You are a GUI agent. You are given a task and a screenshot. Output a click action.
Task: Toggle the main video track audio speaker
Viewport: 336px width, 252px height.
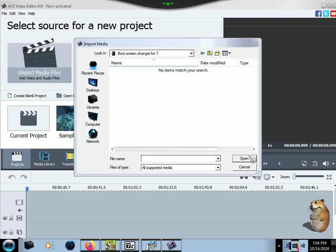point(20,210)
